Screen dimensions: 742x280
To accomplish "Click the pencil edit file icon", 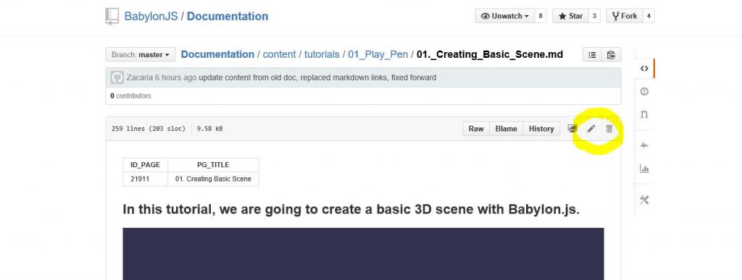I will click(591, 129).
